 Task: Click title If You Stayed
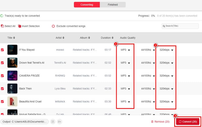click(x=27, y=50)
